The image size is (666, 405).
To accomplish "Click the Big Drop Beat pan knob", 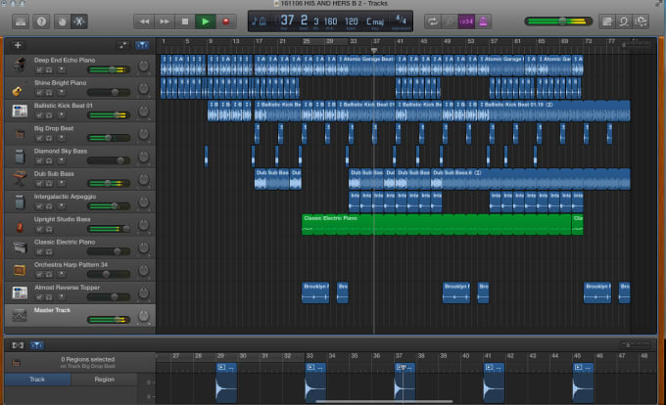I will click(x=144, y=134).
